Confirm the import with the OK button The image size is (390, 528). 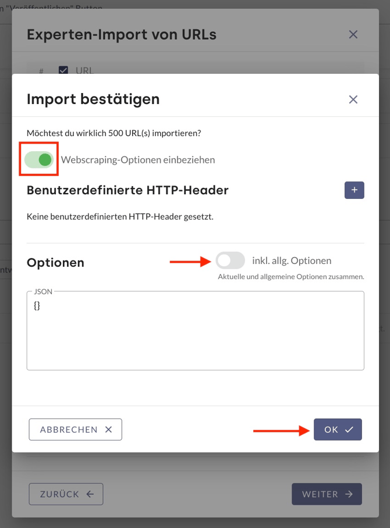(x=338, y=430)
